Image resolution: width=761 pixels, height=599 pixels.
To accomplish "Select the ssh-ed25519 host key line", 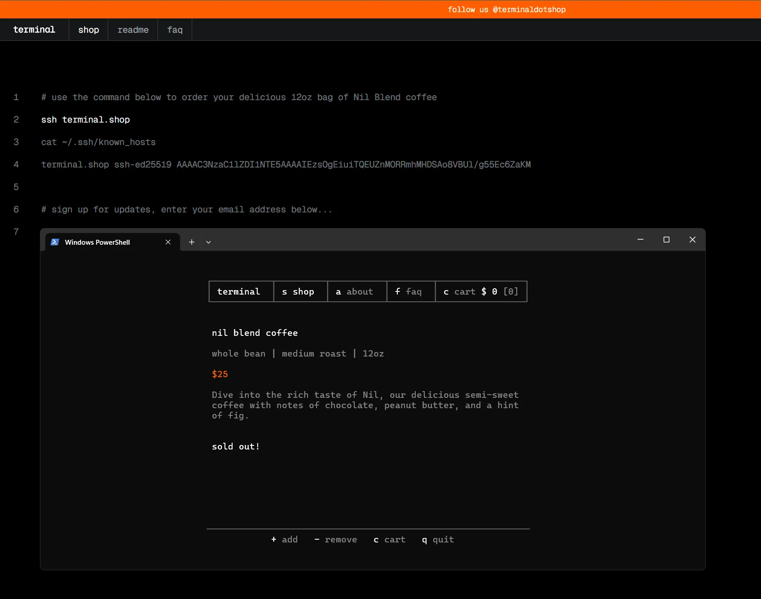I will (286, 165).
